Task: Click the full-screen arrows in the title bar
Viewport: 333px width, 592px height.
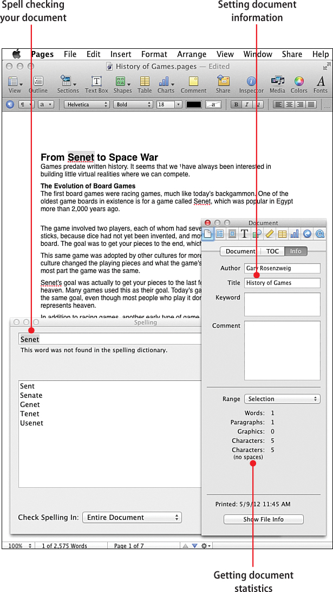Action: 327,66
